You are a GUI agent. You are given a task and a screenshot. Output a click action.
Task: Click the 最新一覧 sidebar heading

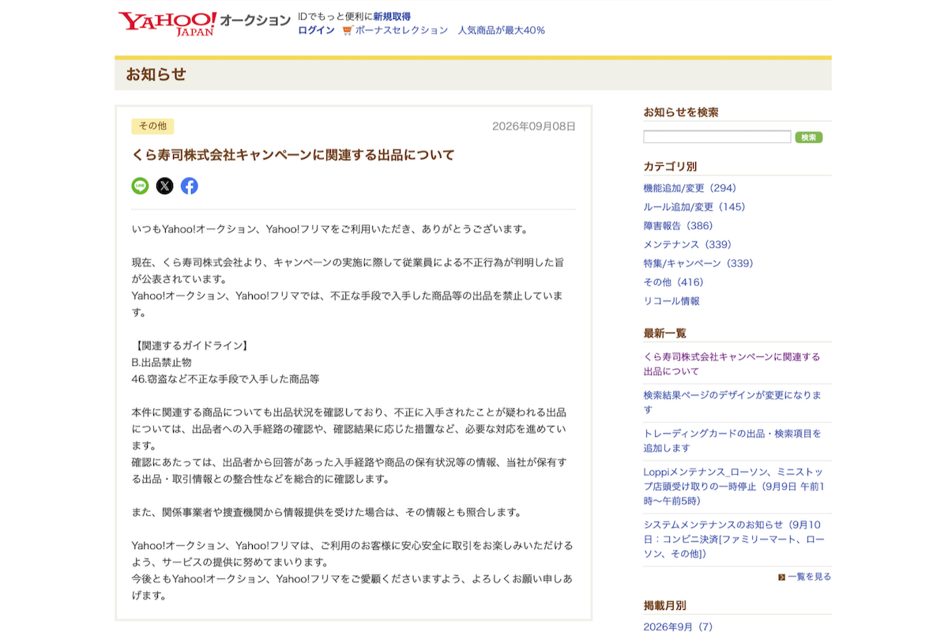[x=664, y=333]
